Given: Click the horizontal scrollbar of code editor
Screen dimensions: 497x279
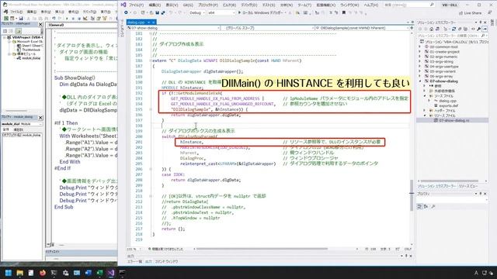Looking at the screenshot, I should (x=262, y=249).
